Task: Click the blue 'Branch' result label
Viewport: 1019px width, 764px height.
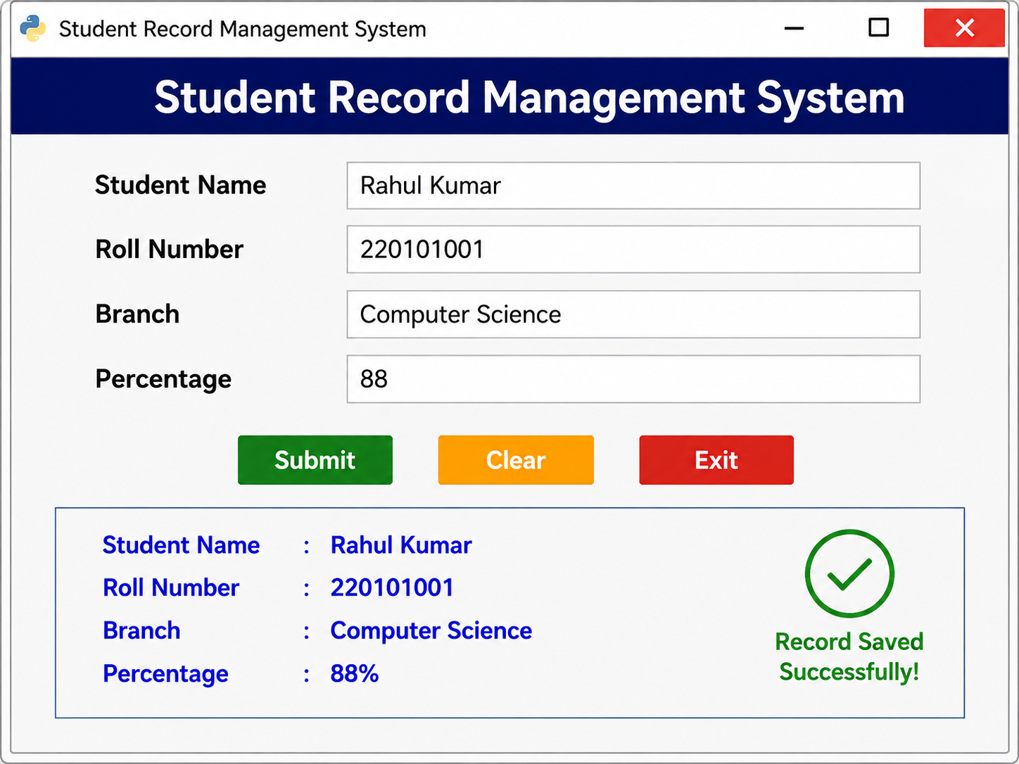Action: (x=142, y=631)
